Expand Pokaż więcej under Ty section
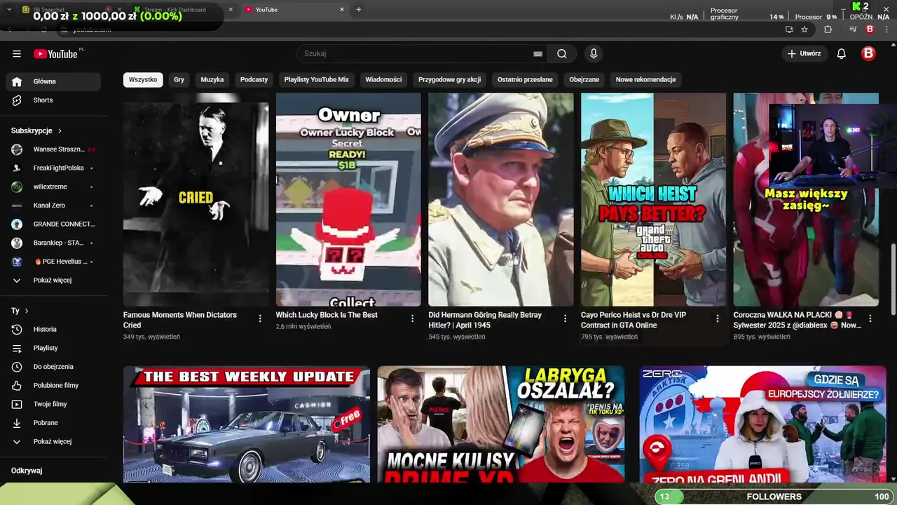The image size is (897, 505). pos(53,442)
